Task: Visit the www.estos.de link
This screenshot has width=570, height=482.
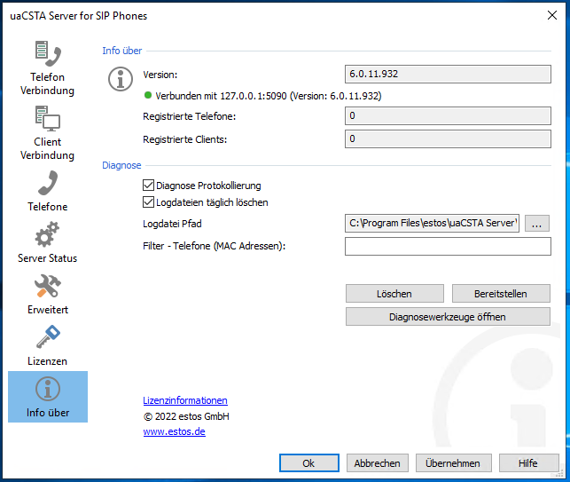Action: pos(174,432)
